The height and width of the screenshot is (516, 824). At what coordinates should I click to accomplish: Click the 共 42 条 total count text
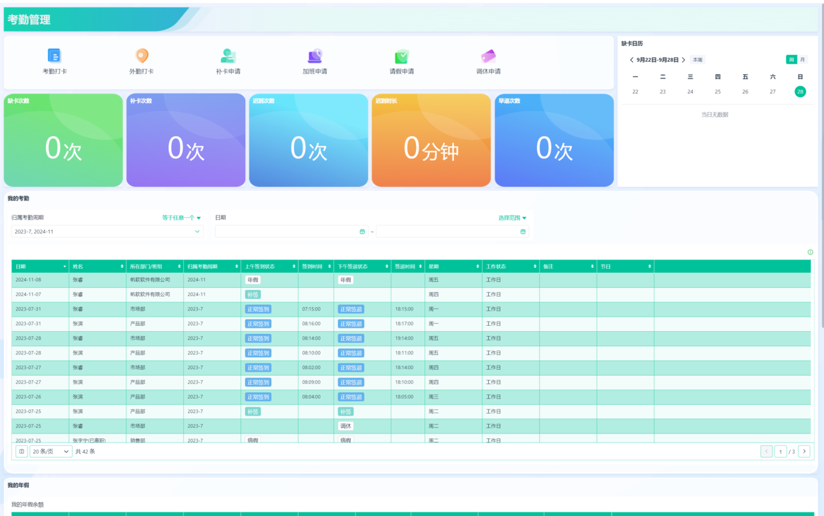(x=85, y=451)
